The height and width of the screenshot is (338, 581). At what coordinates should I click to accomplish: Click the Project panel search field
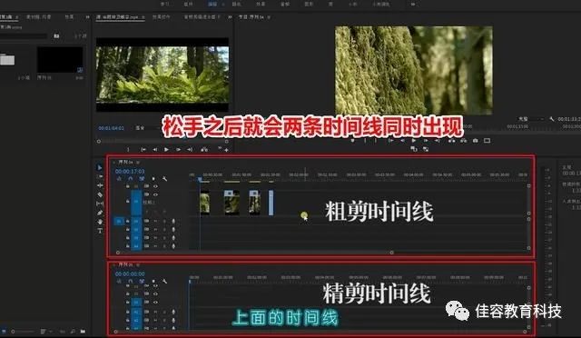tap(24, 36)
